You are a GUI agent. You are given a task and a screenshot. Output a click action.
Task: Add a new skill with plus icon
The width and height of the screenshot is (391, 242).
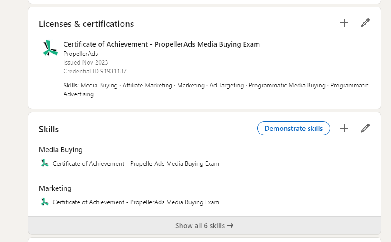click(344, 128)
